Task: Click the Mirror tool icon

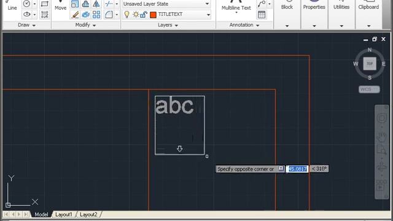Action: [96, 4]
